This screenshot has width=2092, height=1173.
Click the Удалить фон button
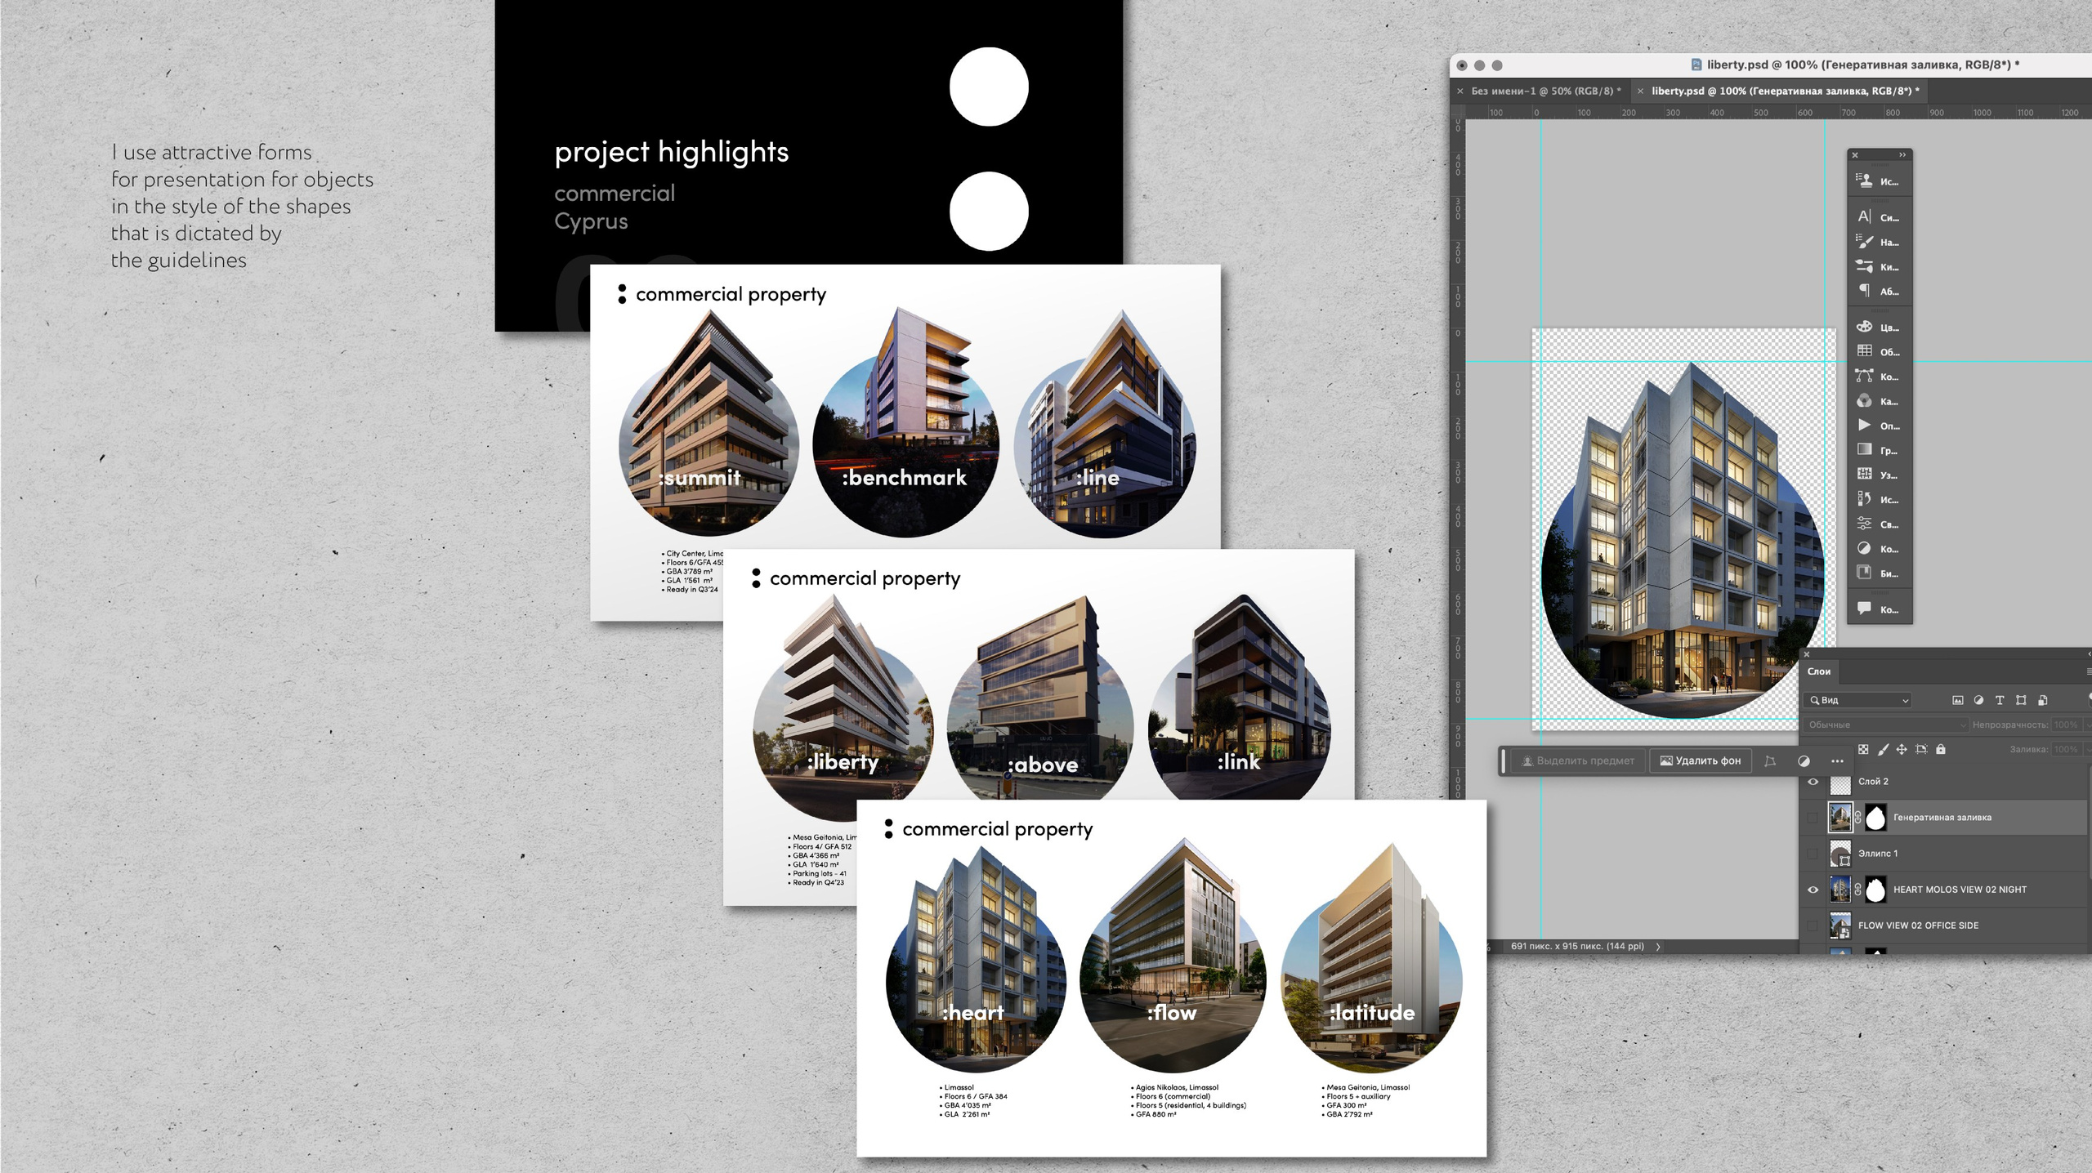click(1700, 760)
